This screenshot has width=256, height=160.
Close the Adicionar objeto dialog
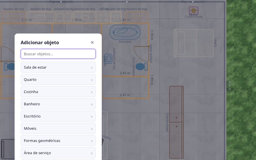[x=92, y=42]
